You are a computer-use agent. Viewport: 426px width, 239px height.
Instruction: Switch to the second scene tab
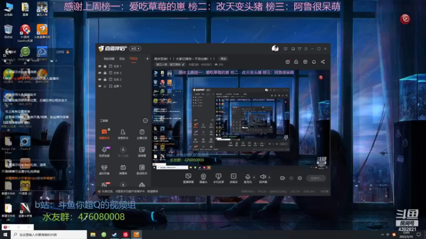122,59
